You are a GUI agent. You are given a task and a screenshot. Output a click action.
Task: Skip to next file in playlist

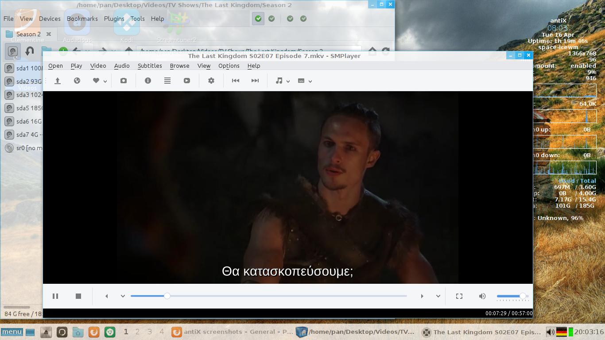[x=255, y=81]
